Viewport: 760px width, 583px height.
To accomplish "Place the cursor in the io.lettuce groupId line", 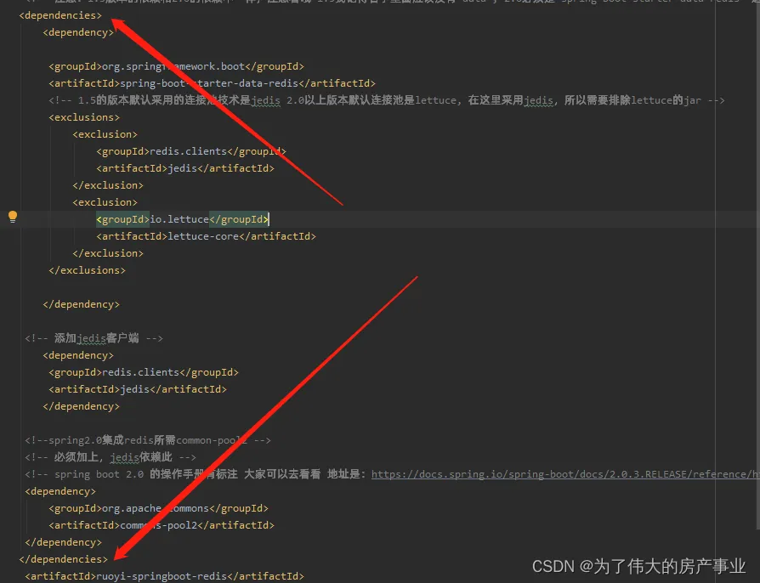I will (x=182, y=219).
